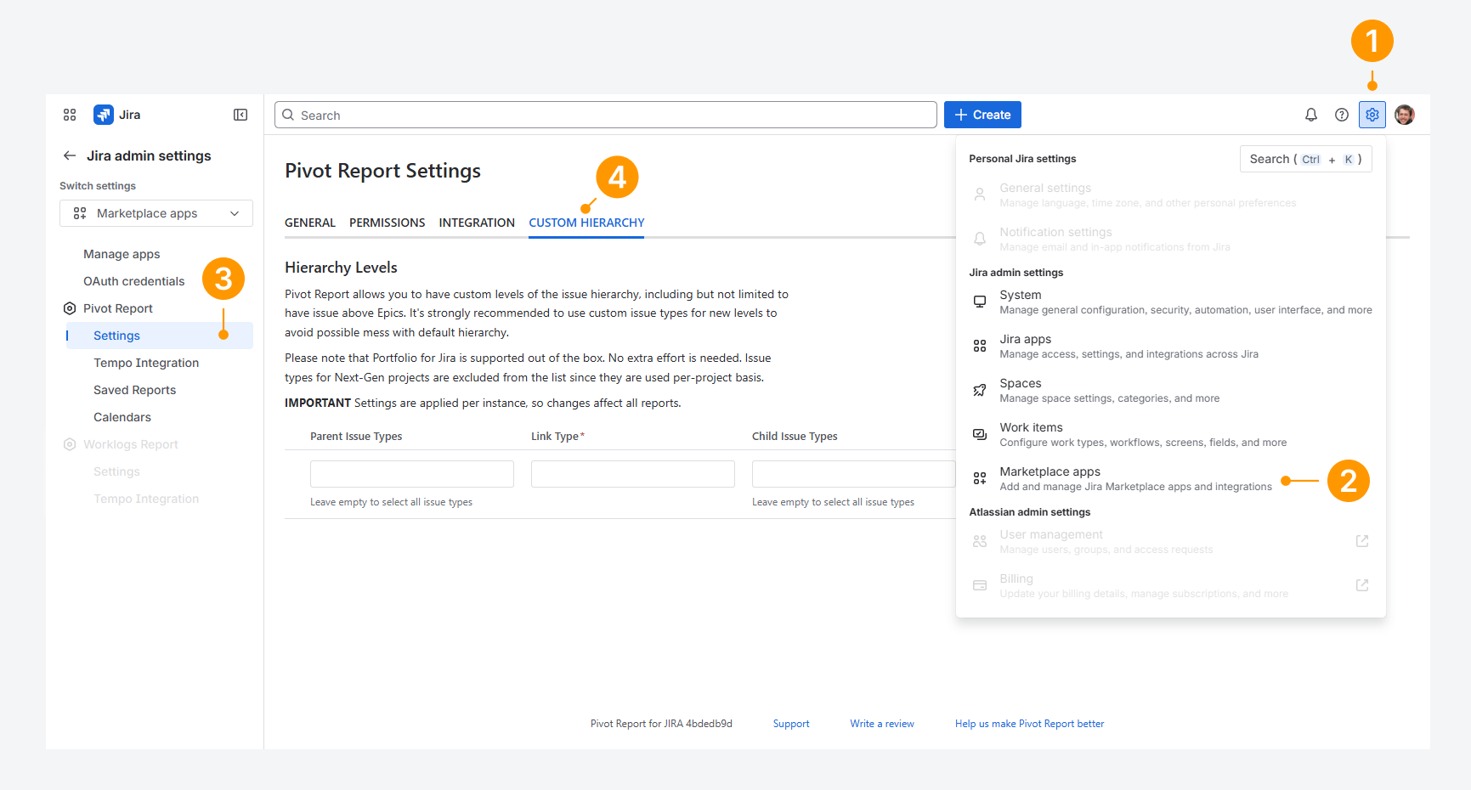Click the Create button
This screenshot has width=1471, height=790.
pyautogui.click(x=982, y=115)
